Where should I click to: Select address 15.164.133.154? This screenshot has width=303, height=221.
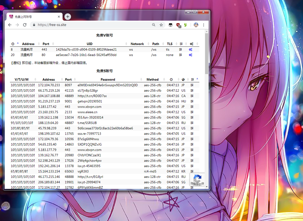tap(49, 171)
